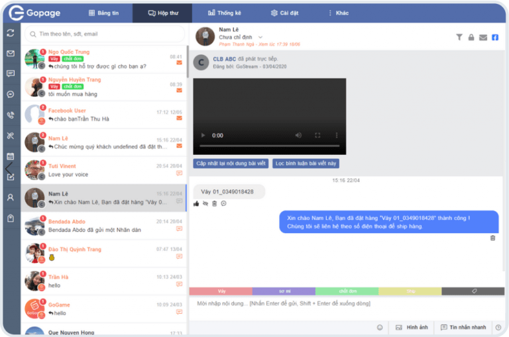Open the emoji picker smiley icon
Screen dimensions: 509x337
click(x=380, y=327)
